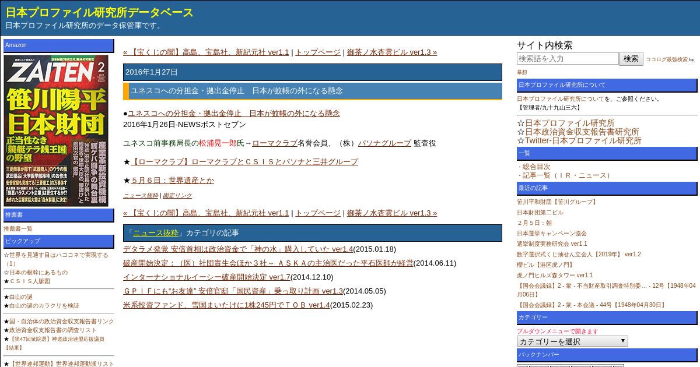Go to previous post 宝くじの闇 in the top navigation
Viewport: 700px width, 367px height.
tap(206, 52)
